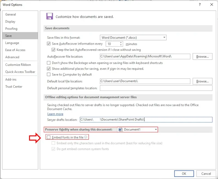Click Browse for AutoRecover file location

point(202,57)
